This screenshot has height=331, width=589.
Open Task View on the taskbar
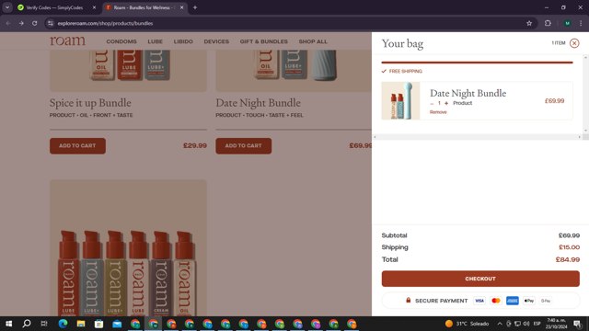click(x=44, y=324)
